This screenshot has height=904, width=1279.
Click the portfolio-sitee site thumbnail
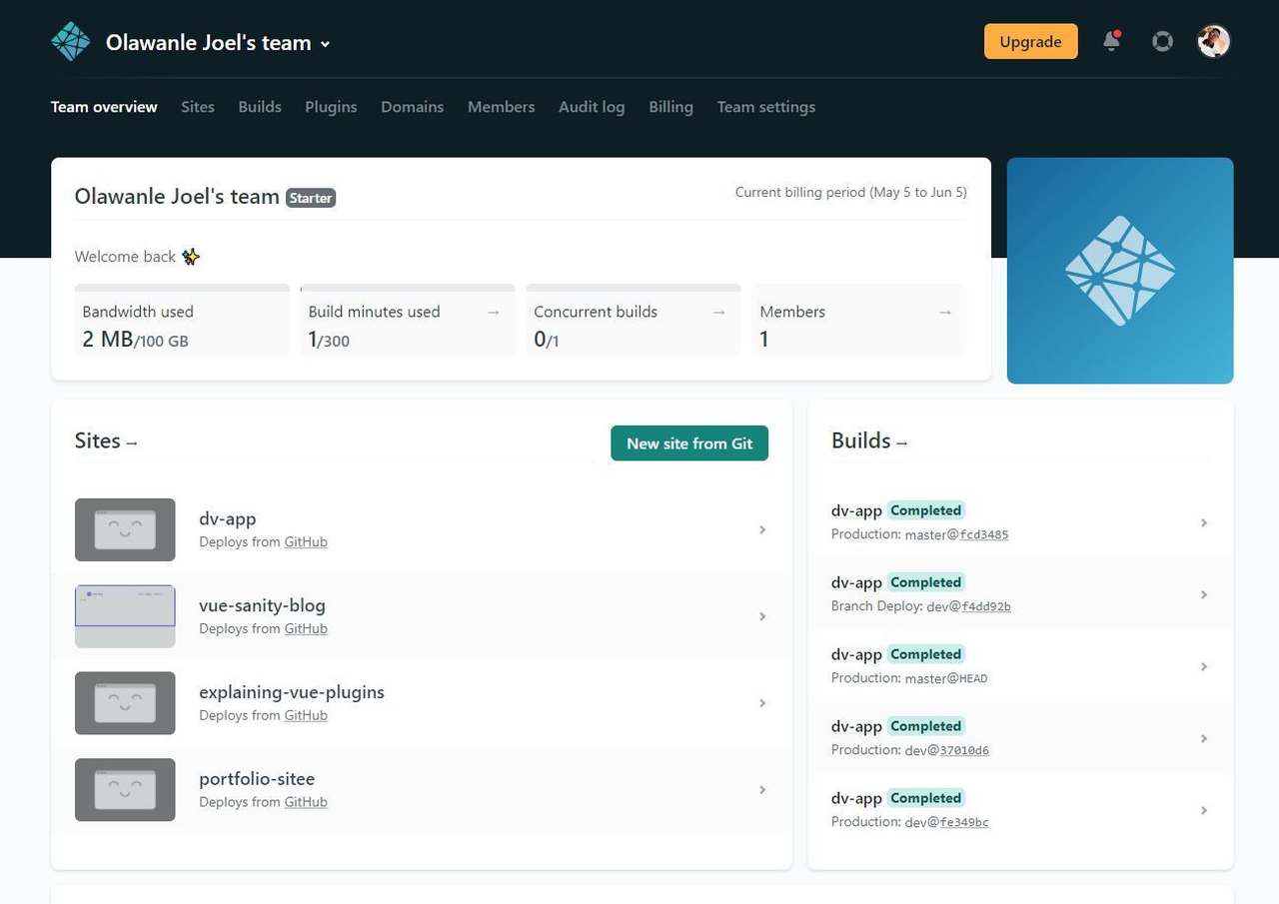(x=125, y=789)
